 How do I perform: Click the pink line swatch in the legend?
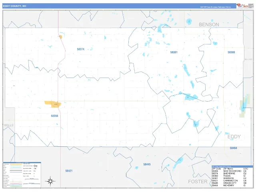tap(16, 183)
